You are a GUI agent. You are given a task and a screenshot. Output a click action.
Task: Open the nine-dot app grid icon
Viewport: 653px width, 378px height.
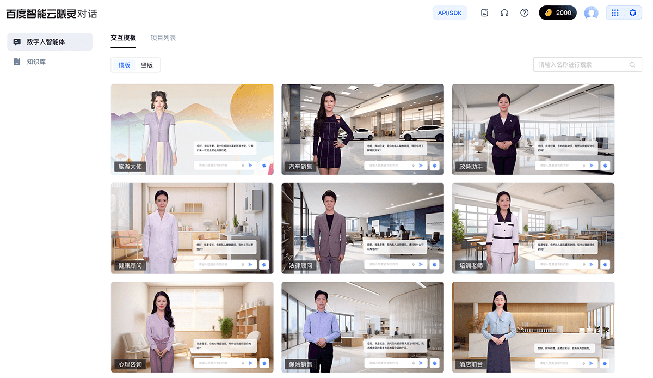point(615,13)
